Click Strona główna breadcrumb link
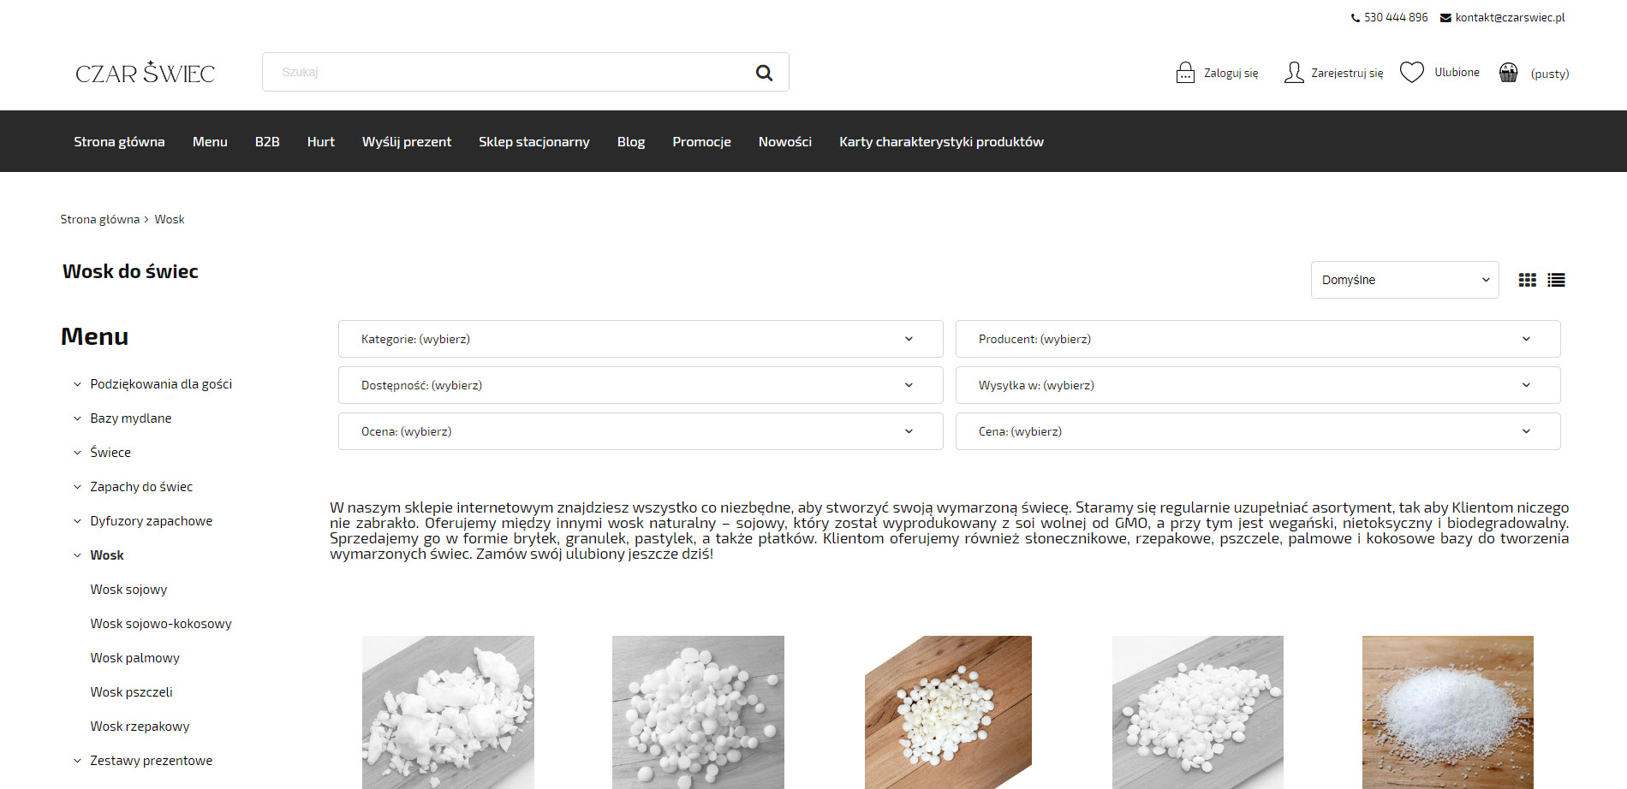This screenshot has height=789, width=1627. 99,220
